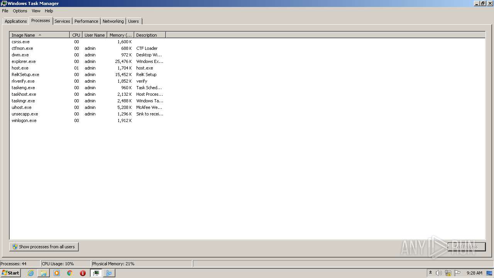Sort by Image Name column header

click(40, 35)
